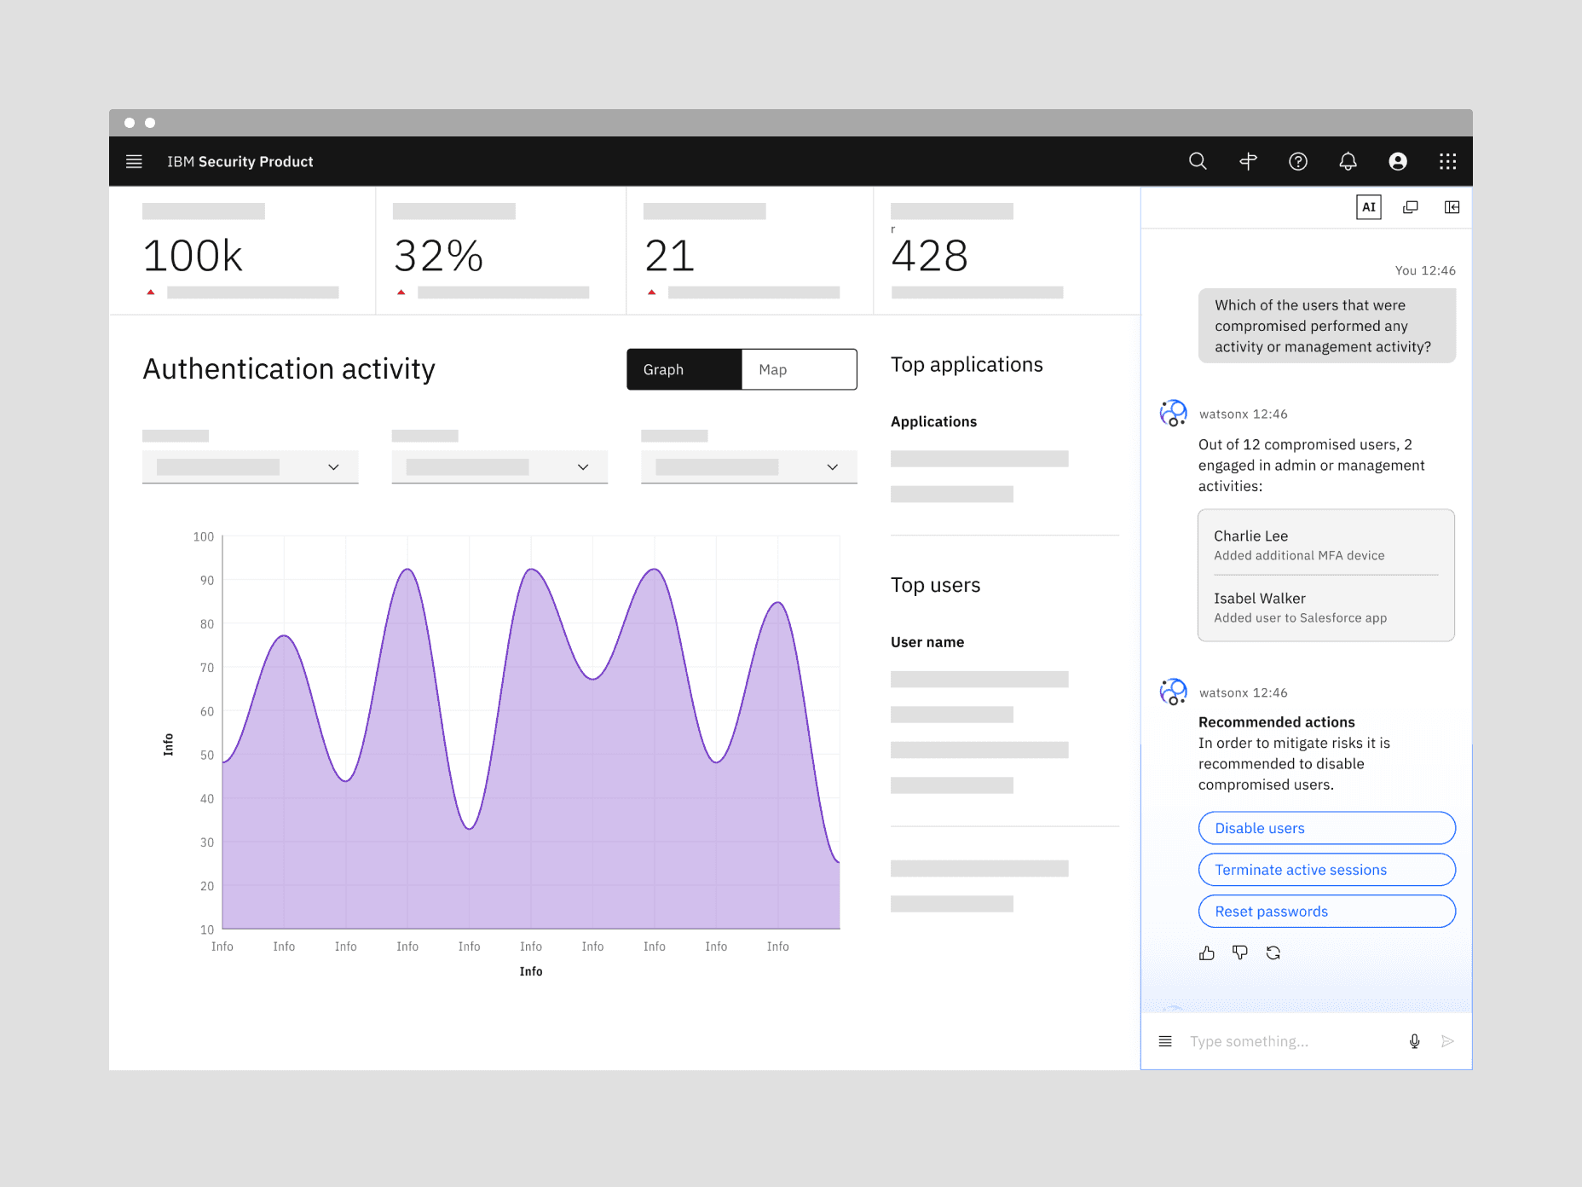The image size is (1582, 1187).
Task: Switch the view to Map
Action: click(799, 369)
